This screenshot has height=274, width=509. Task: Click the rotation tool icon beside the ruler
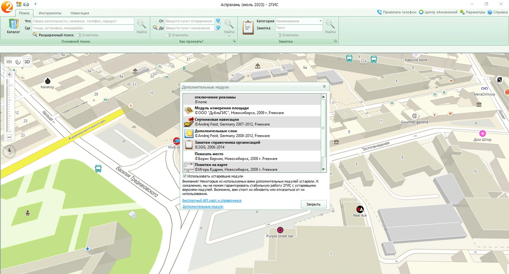[x=18, y=62]
